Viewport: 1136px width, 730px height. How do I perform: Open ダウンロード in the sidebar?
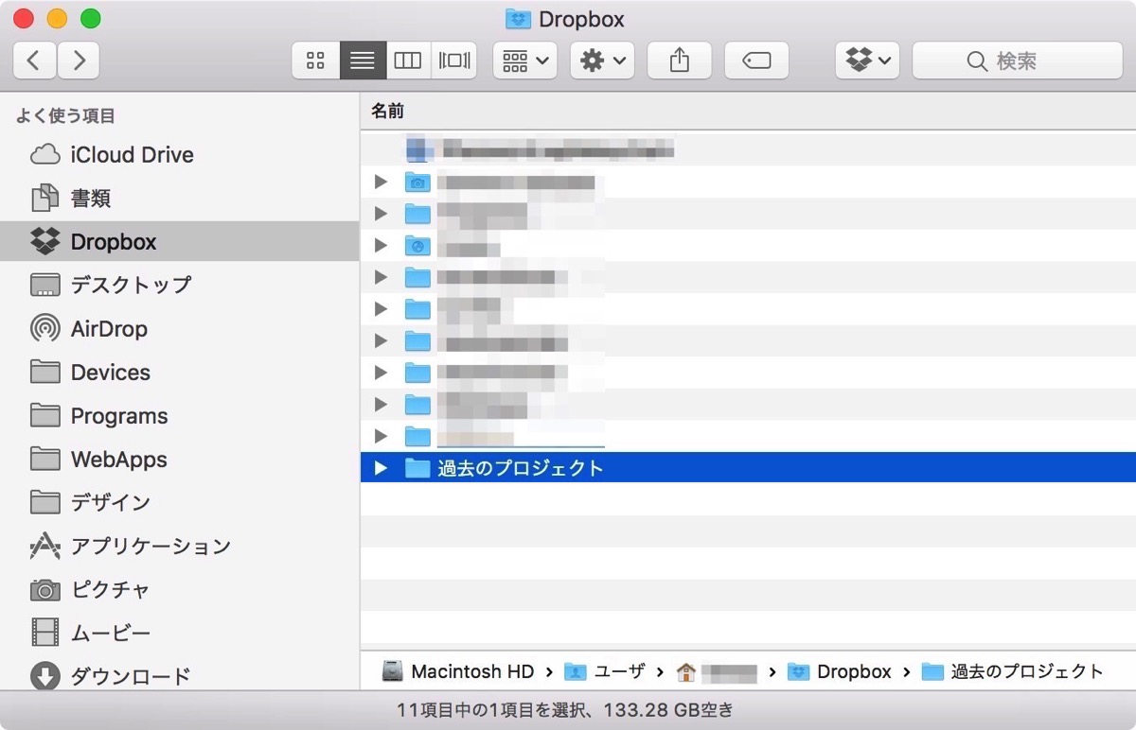click(x=180, y=676)
